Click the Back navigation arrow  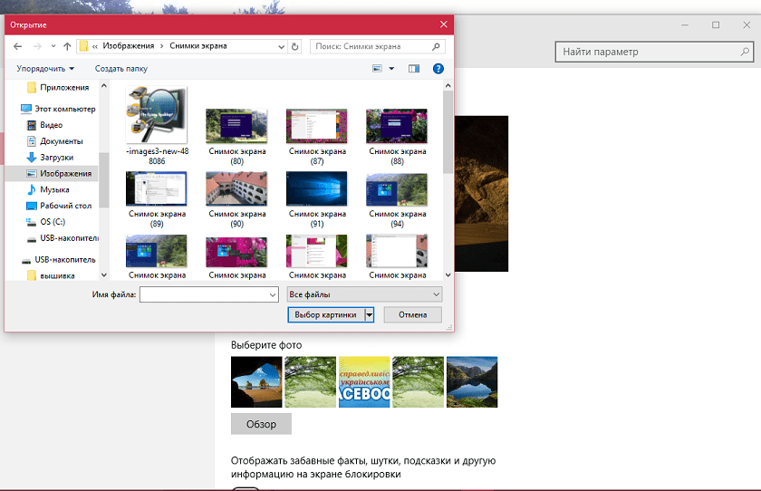click(x=17, y=46)
